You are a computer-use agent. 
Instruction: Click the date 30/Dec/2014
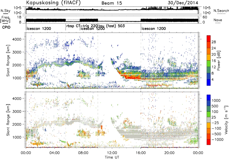tap(183, 3)
